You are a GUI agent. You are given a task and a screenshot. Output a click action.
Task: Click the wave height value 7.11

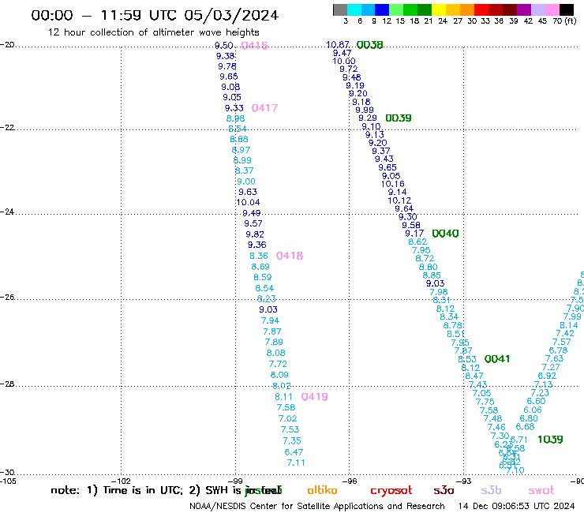(296, 462)
